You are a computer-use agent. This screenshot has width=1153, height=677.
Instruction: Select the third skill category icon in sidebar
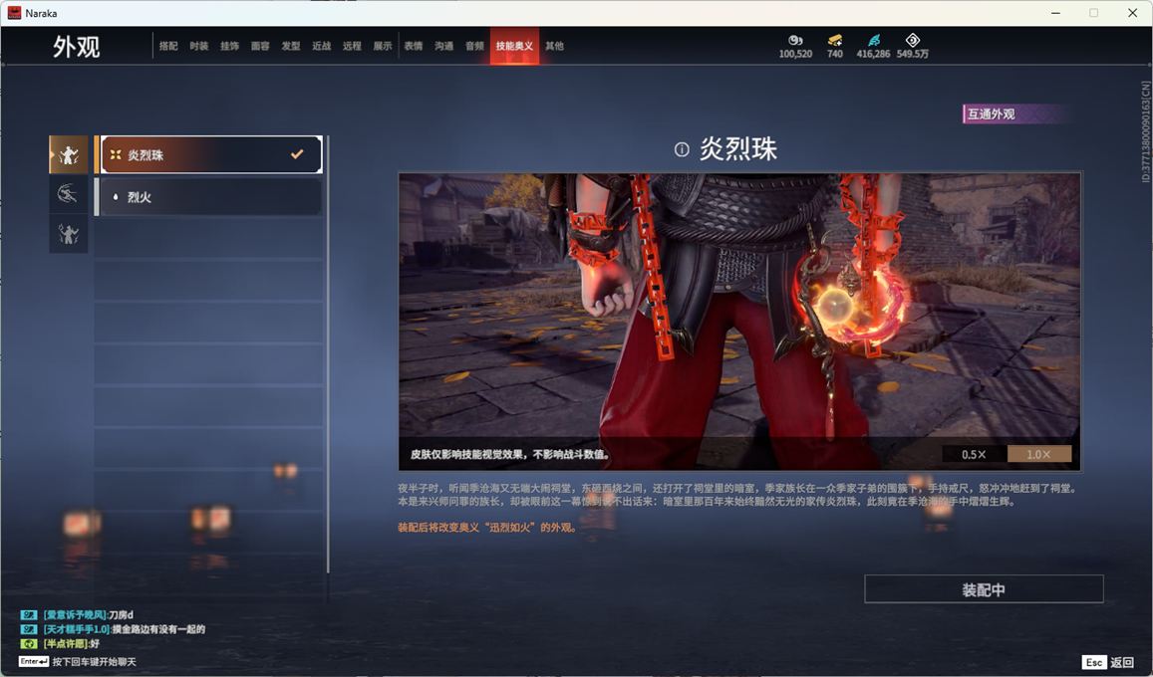(69, 234)
